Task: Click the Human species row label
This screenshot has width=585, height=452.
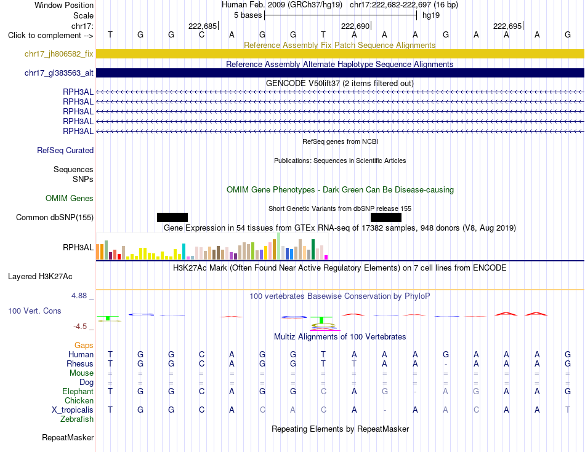Action: tap(81, 354)
